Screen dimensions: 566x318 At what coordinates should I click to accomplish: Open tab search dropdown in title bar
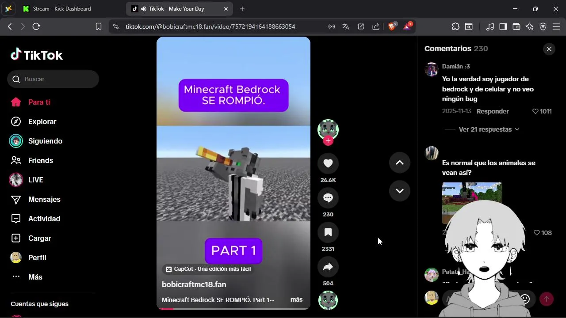pyautogui.click(x=8, y=9)
